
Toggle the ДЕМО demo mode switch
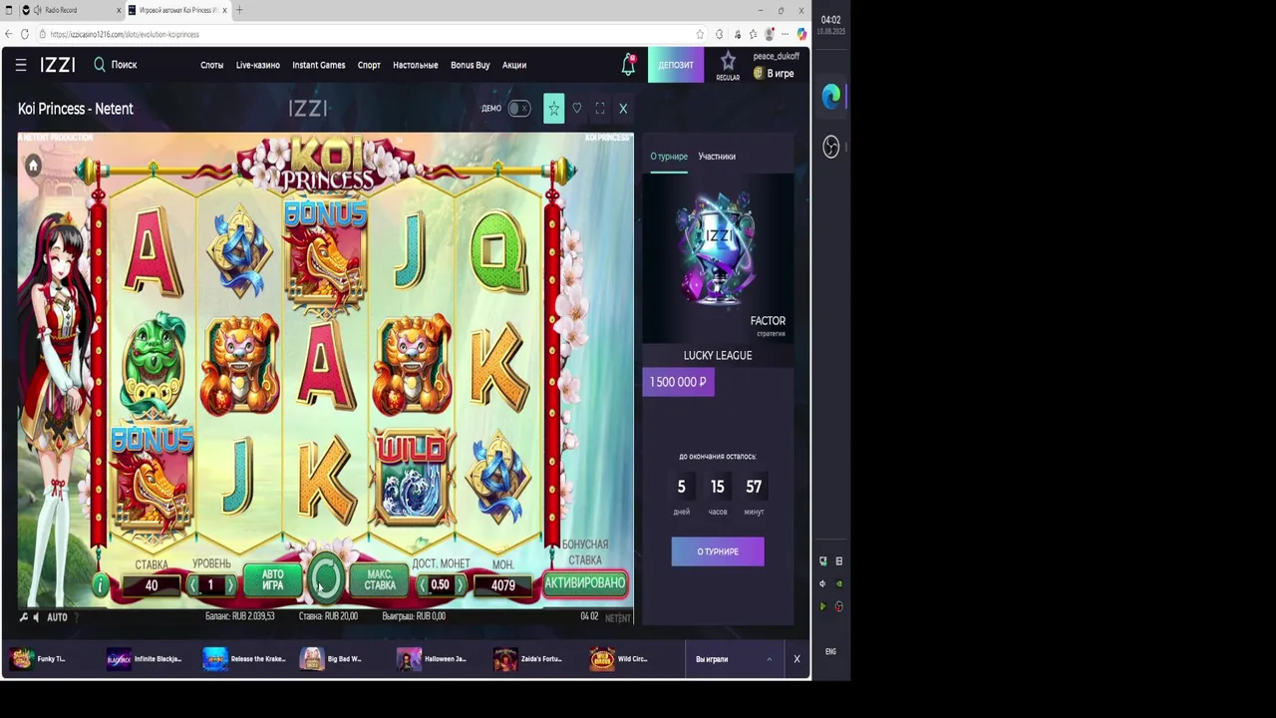pos(519,109)
